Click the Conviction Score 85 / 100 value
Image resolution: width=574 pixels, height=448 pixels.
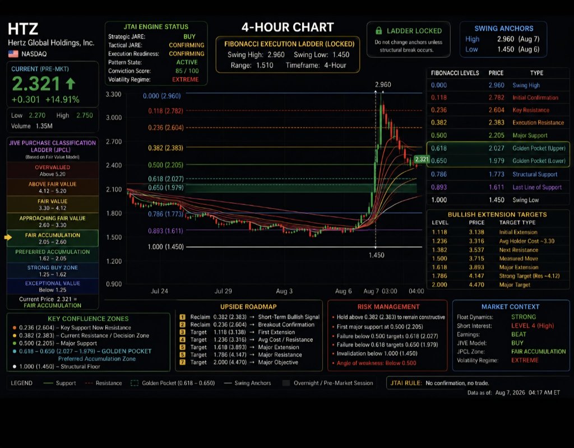coord(187,71)
